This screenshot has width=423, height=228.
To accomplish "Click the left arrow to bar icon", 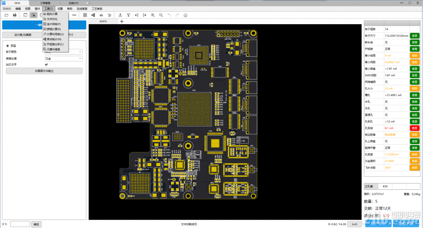I will (137, 15).
